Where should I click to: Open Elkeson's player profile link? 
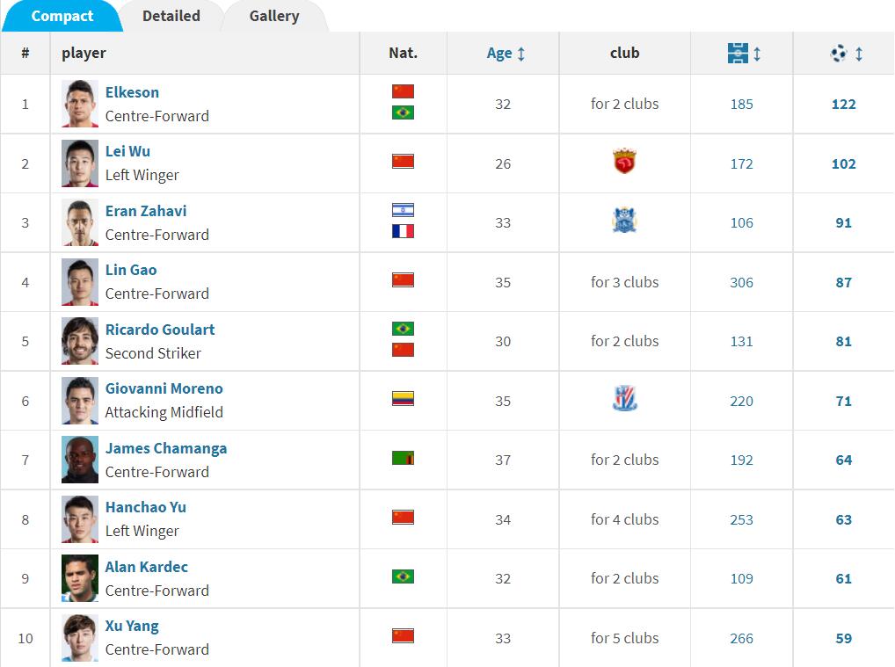coord(132,92)
